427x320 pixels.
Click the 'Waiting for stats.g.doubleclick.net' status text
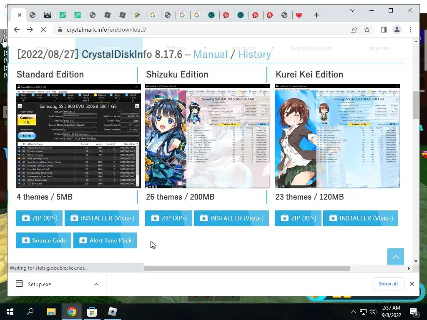(x=49, y=268)
